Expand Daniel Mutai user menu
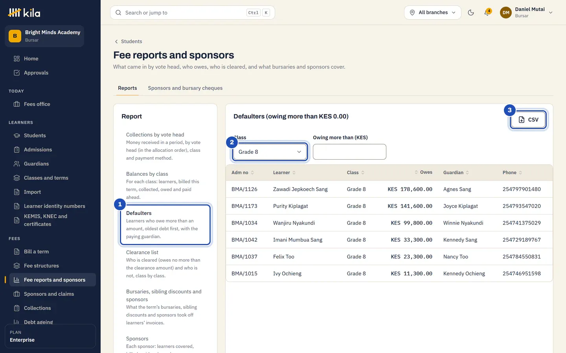The height and width of the screenshot is (353, 566). [x=527, y=13]
